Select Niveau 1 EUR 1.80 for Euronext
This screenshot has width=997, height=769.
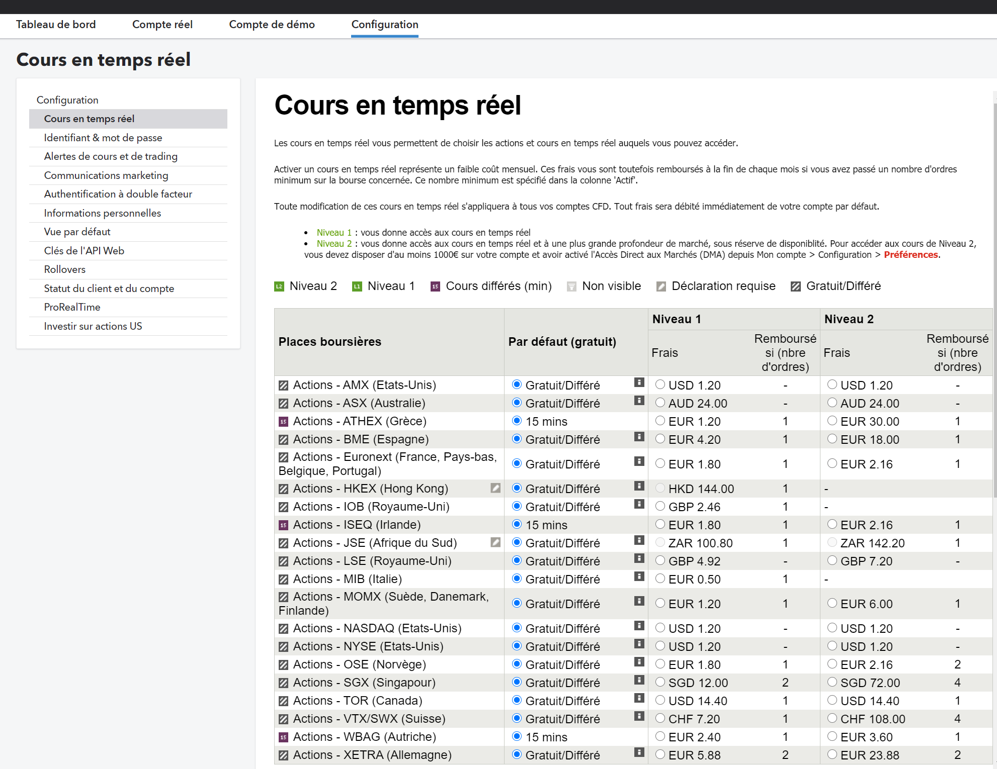(x=660, y=463)
